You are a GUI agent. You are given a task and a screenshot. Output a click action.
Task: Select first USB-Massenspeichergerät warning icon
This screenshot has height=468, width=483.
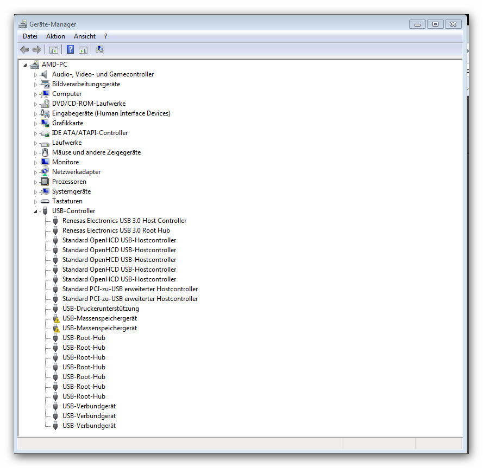[x=55, y=319]
